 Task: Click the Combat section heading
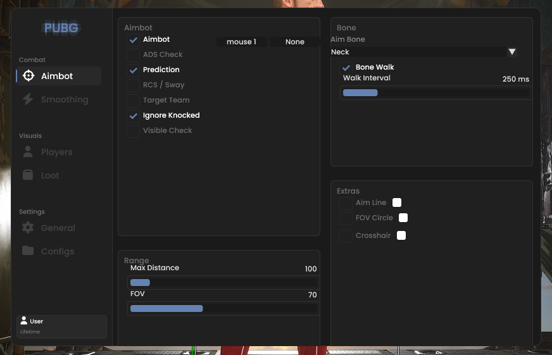tap(32, 59)
